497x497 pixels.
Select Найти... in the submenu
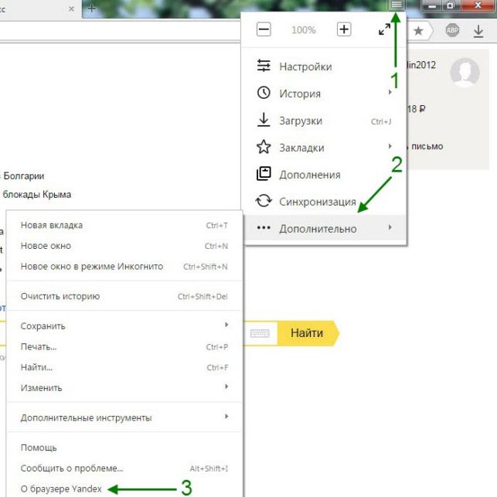(124, 367)
